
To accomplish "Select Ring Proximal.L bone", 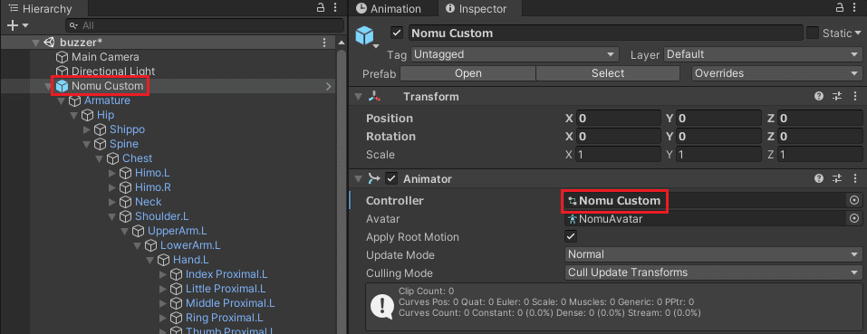I will point(224,318).
